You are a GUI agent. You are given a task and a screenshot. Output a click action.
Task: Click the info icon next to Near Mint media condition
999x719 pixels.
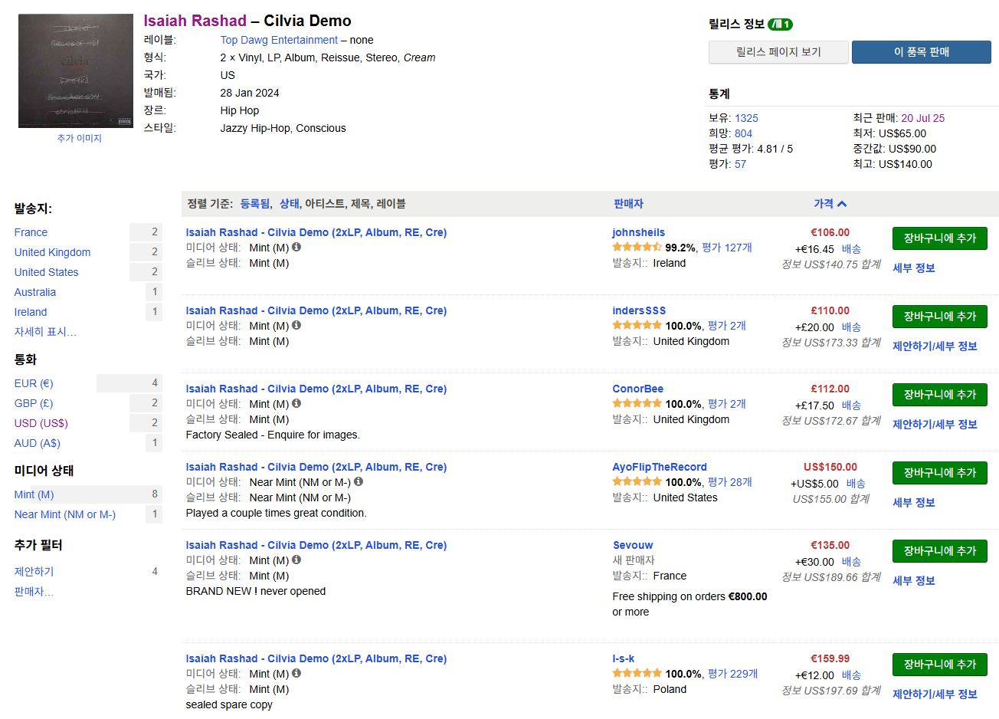pos(359,481)
